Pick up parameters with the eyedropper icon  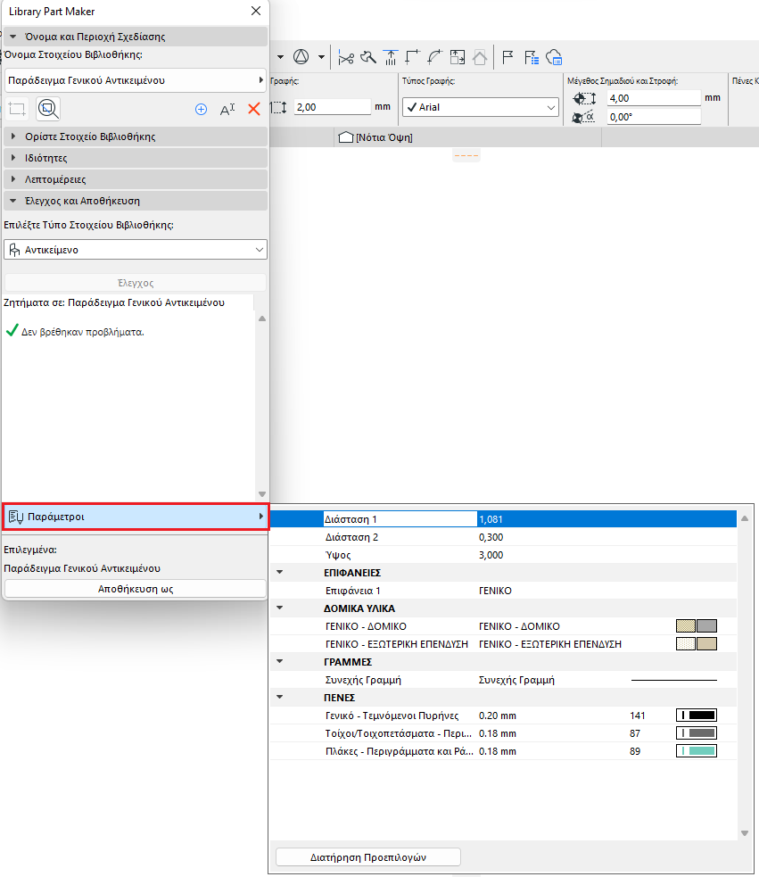pos(368,57)
